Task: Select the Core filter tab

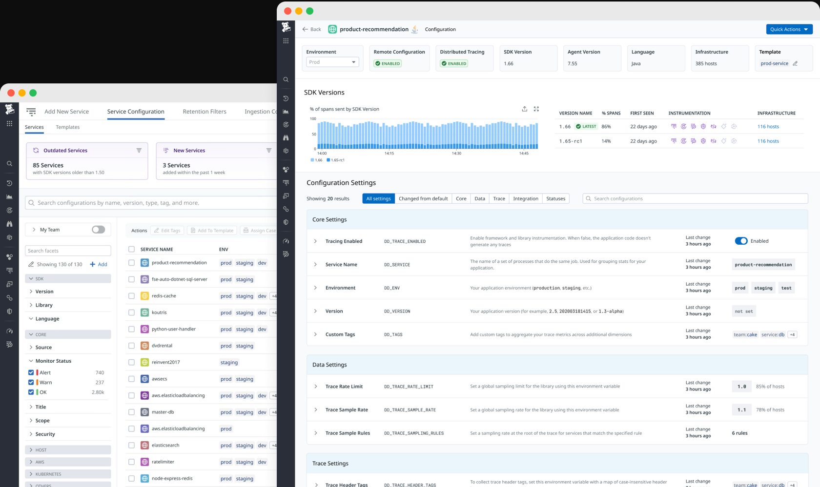Action: click(x=461, y=198)
